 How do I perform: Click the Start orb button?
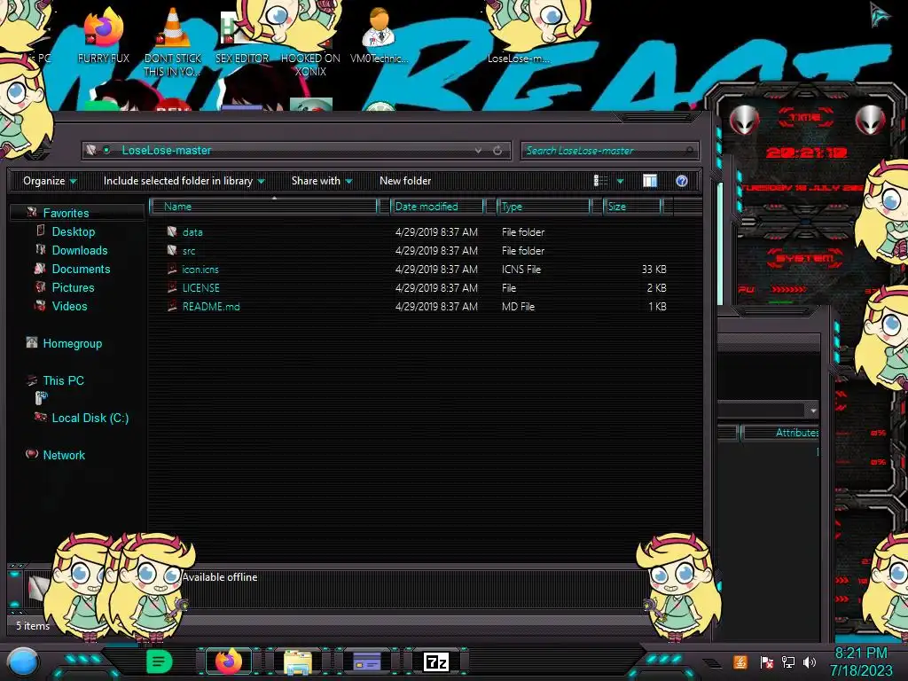point(22,661)
